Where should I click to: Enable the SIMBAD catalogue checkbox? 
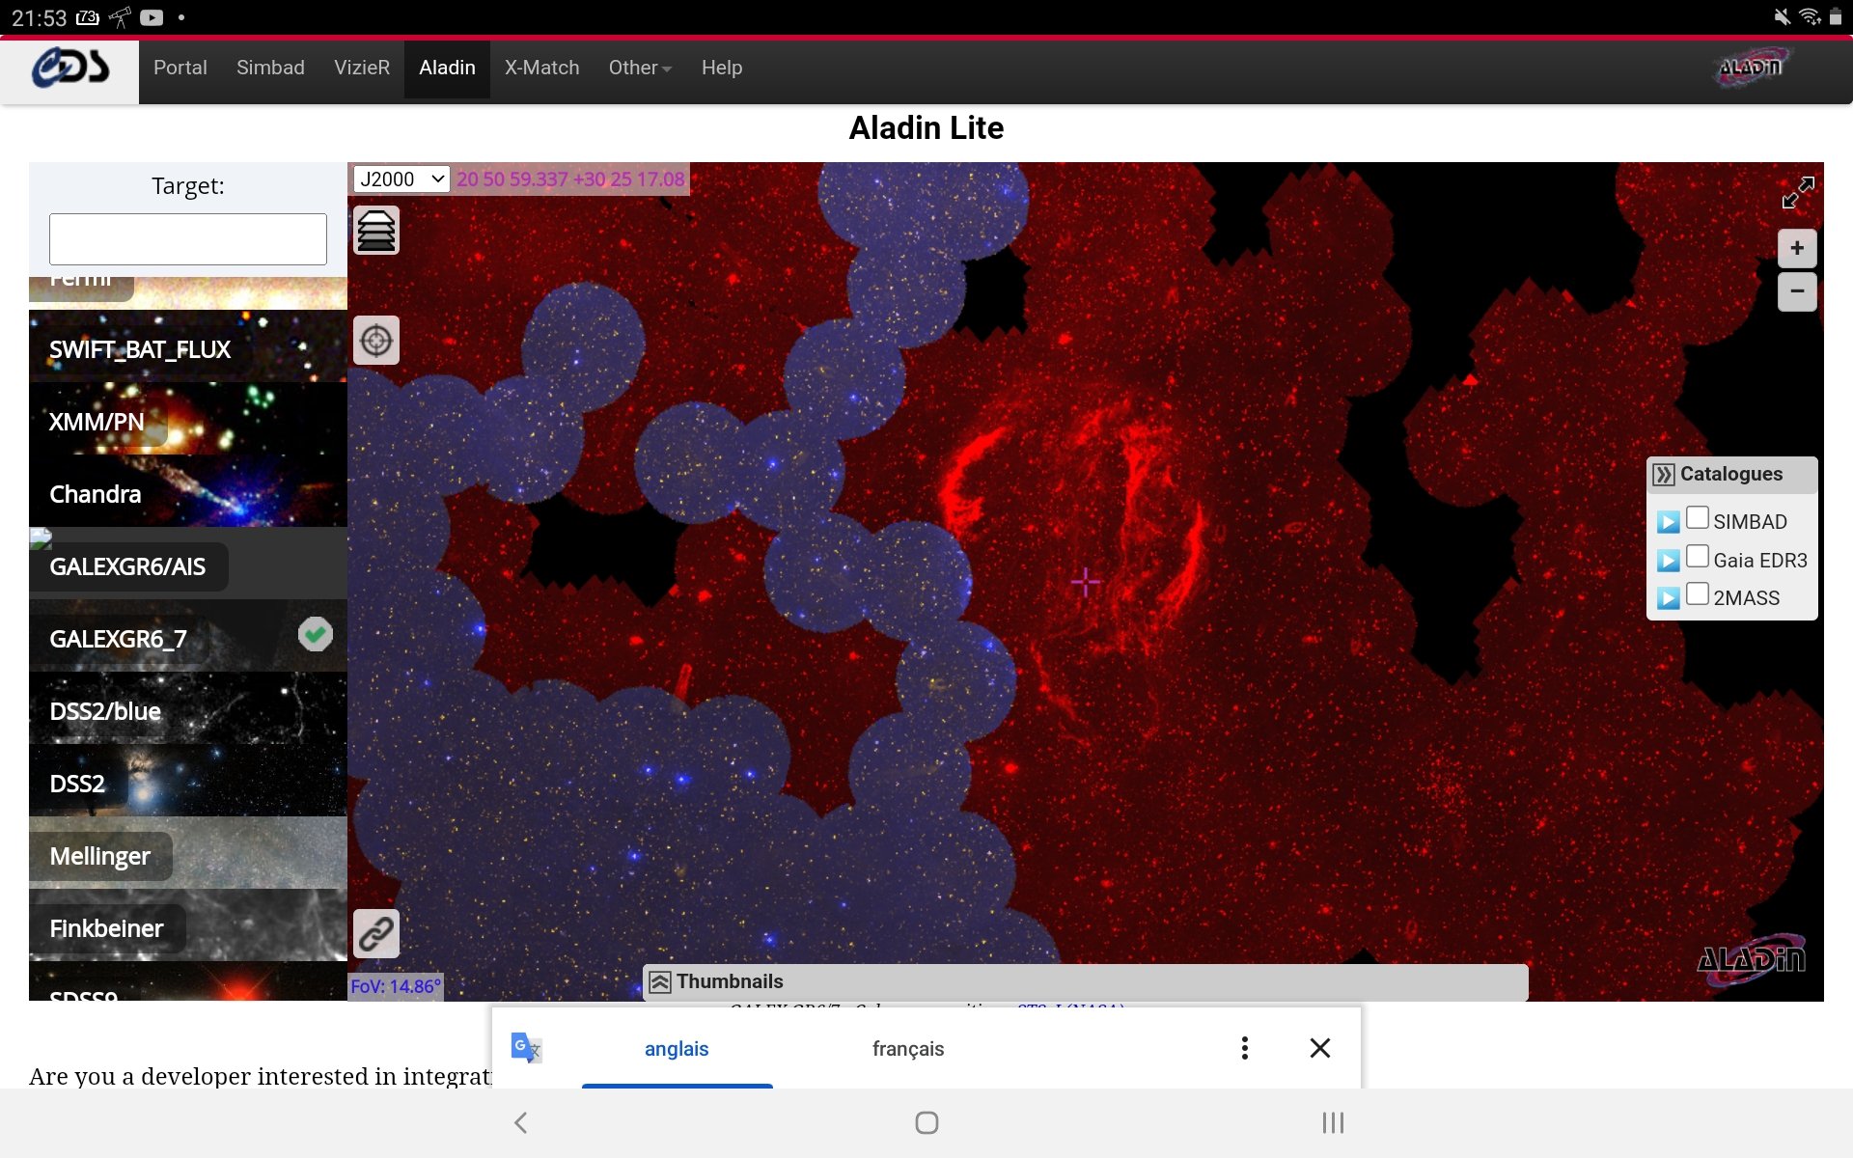point(1698,518)
